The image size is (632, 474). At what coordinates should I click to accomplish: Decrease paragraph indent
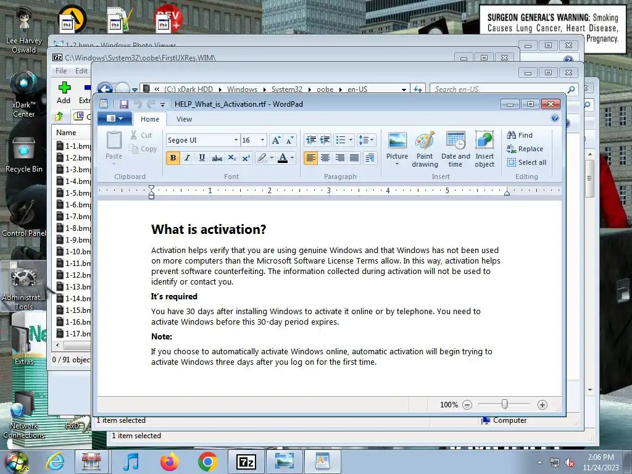coord(311,140)
